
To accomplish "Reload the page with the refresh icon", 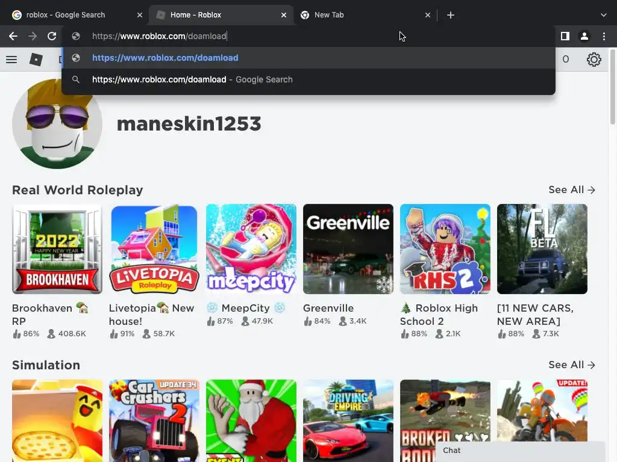I will click(52, 36).
